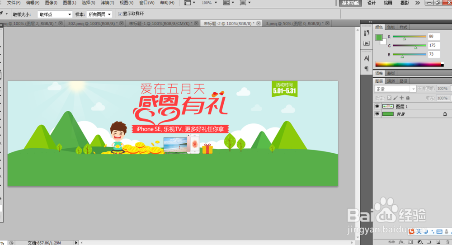Screen dimensions: 452x245
Task: Toggle the 显示取样环 checkbox
Action: [120, 14]
